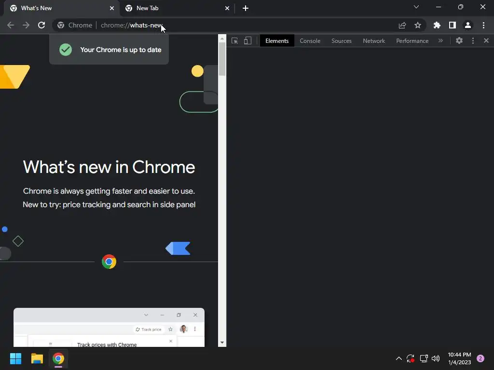
Task: Show hidden system tray icons
Action: tap(398, 358)
